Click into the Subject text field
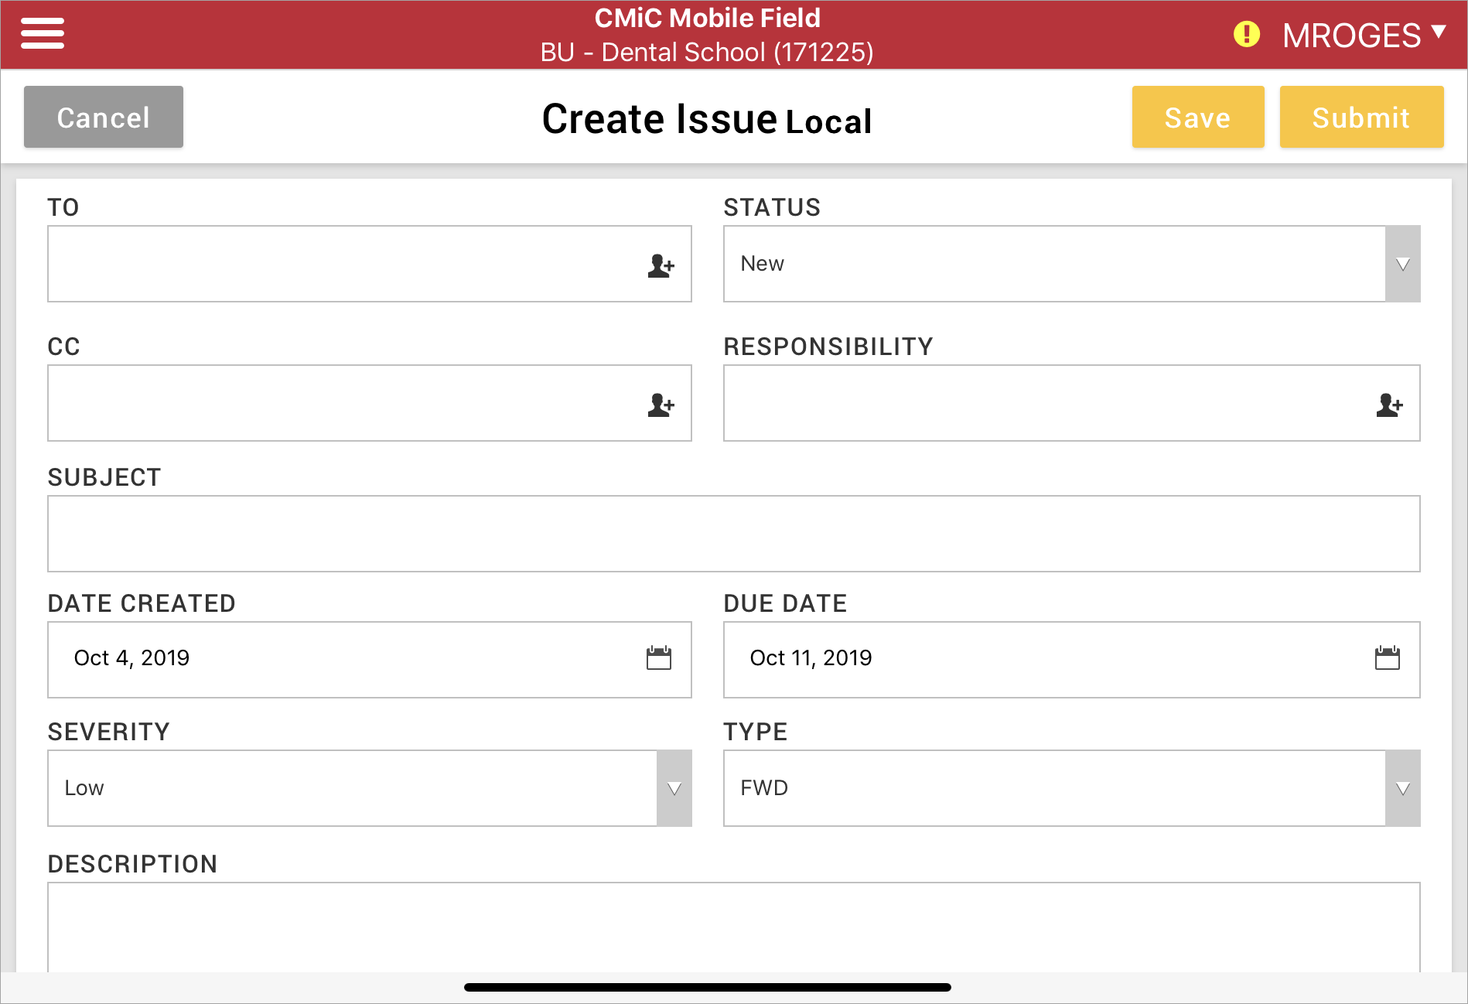Image resolution: width=1468 pixels, height=1004 pixels. [733, 534]
